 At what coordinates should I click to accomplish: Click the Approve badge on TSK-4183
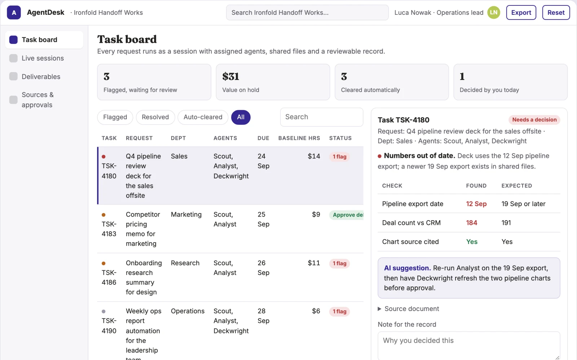(x=346, y=215)
